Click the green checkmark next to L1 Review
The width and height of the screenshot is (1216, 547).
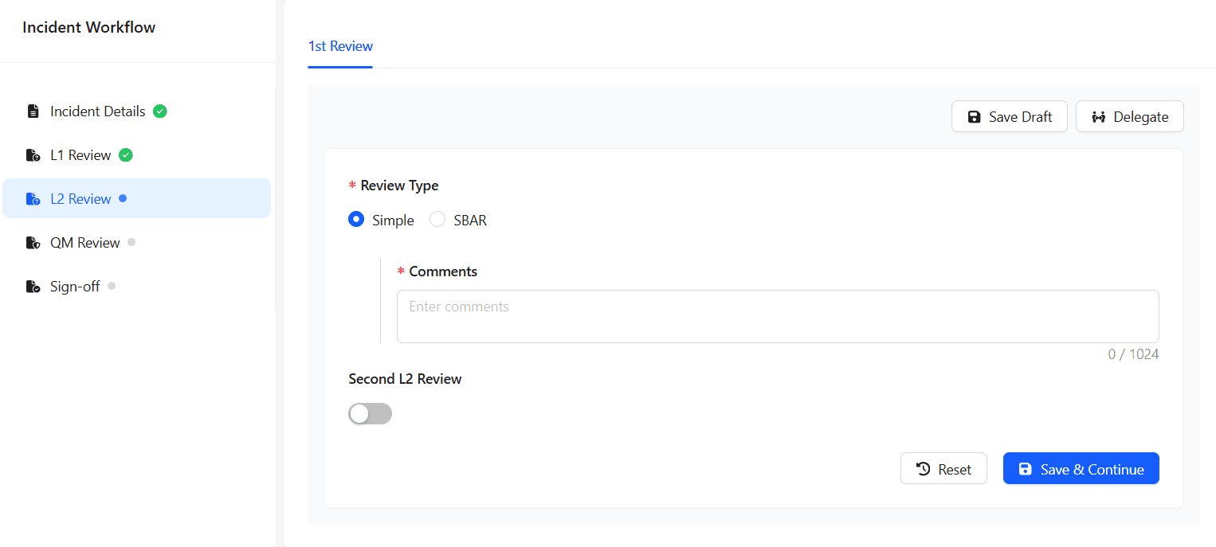pos(125,154)
